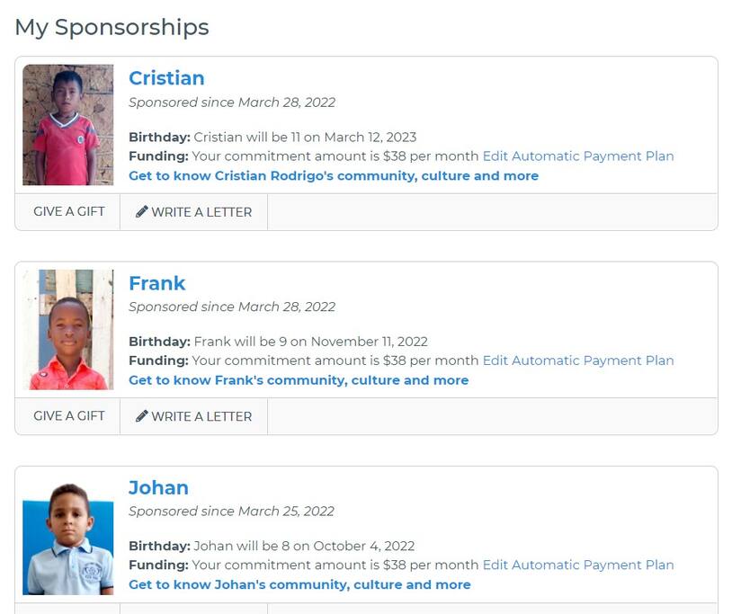Click the Johan name heading link
Viewport: 732px width, 614px height.
pos(158,488)
